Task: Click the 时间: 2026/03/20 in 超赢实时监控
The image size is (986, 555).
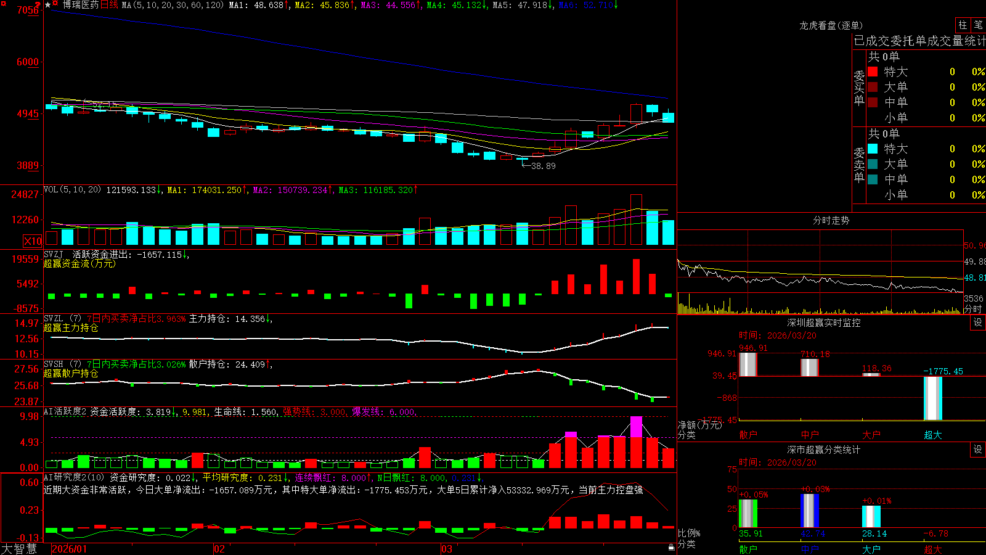Action: tap(778, 335)
